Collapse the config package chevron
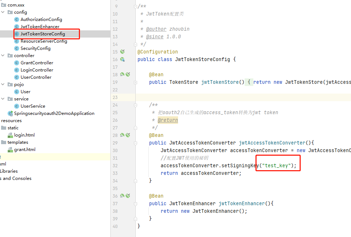 click(3, 12)
